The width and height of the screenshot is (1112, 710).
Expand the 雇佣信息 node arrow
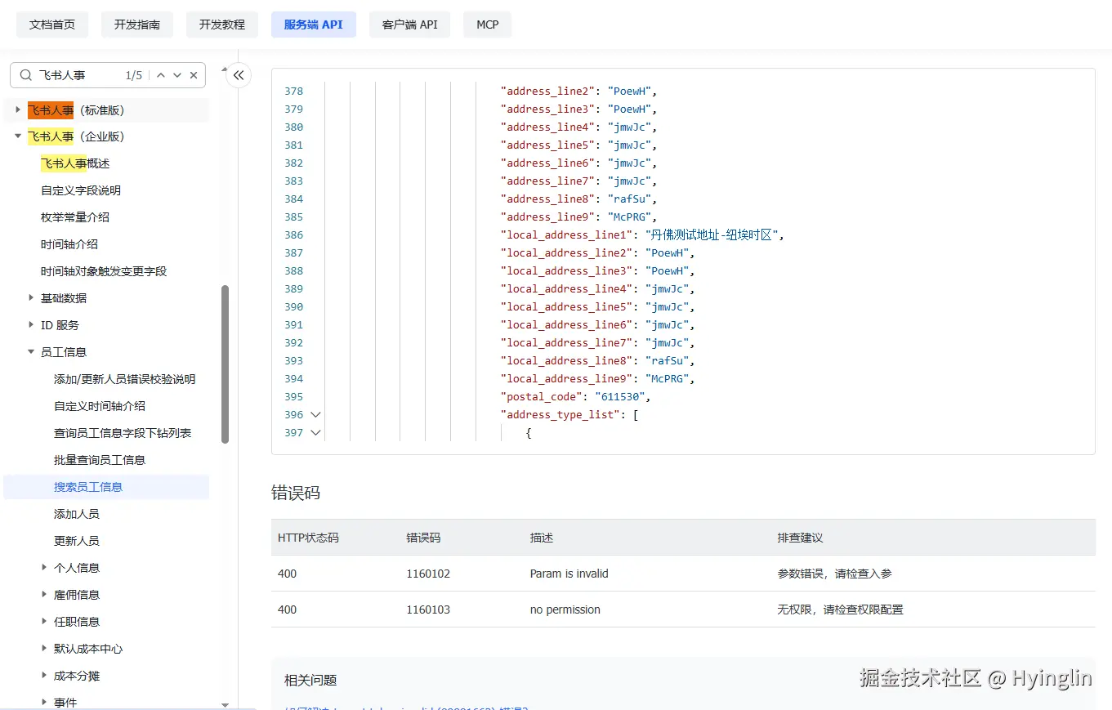click(x=44, y=595)
